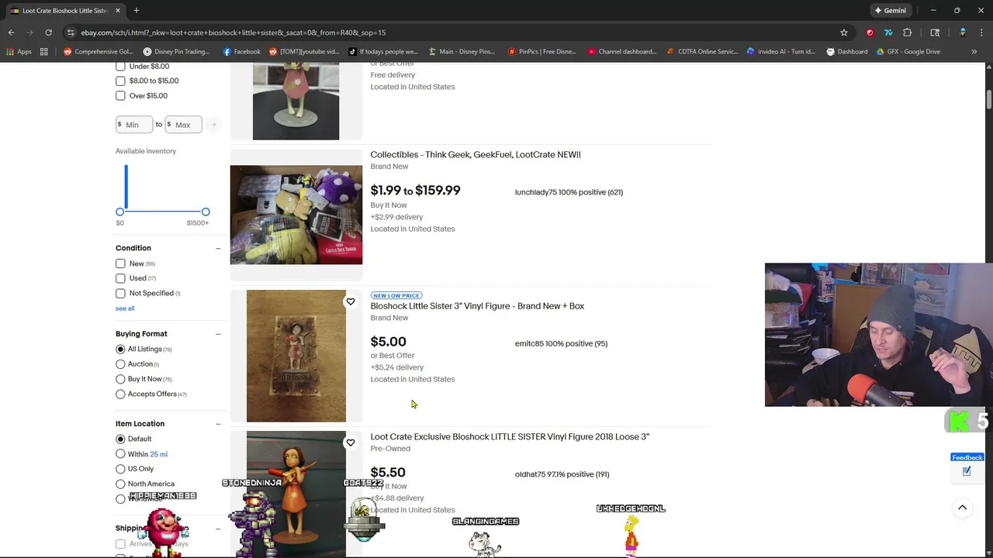Click the Min price field
Image resolution: width=993 pixels, height=558 pixels.
click(x=134, y=125)
